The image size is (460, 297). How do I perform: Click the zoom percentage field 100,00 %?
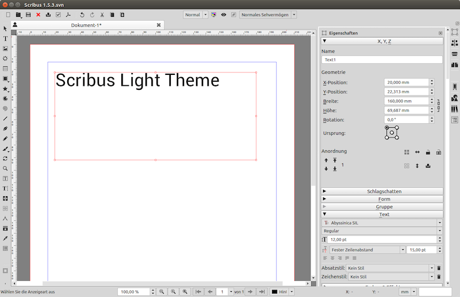click(135, 292)
